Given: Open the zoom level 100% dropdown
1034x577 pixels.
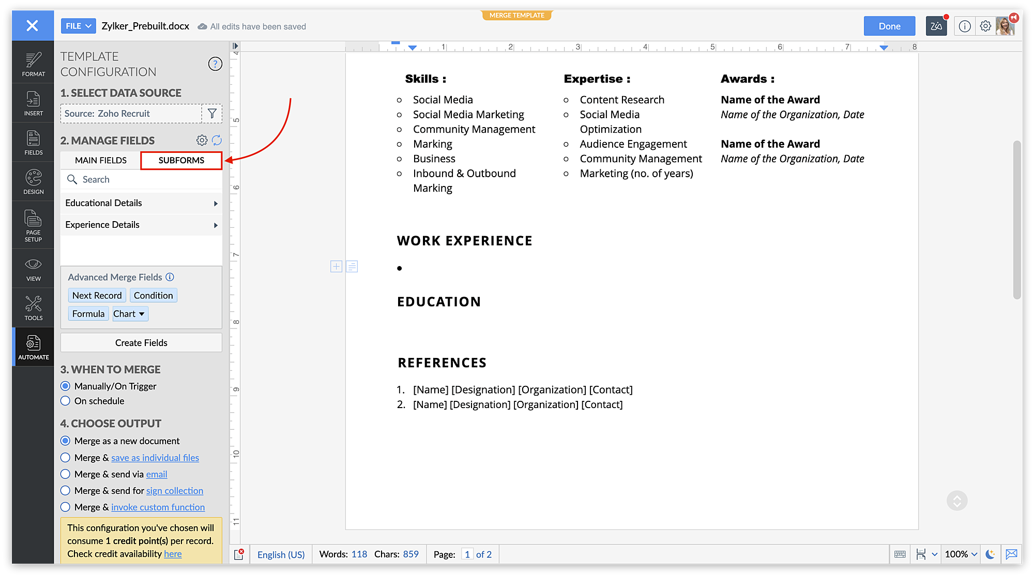Looking at the screenshot, I should (961, 554).
